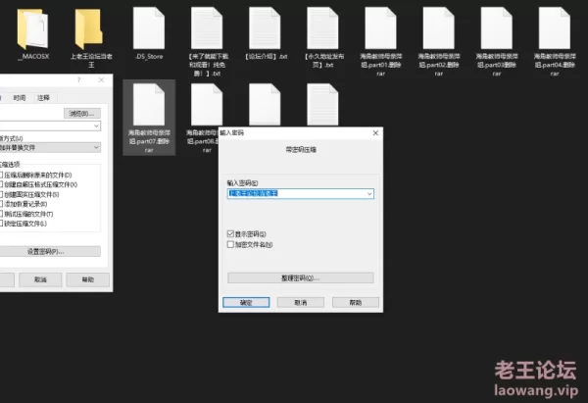Click the 论坛介绍.txt file icon

pos(265,28)
